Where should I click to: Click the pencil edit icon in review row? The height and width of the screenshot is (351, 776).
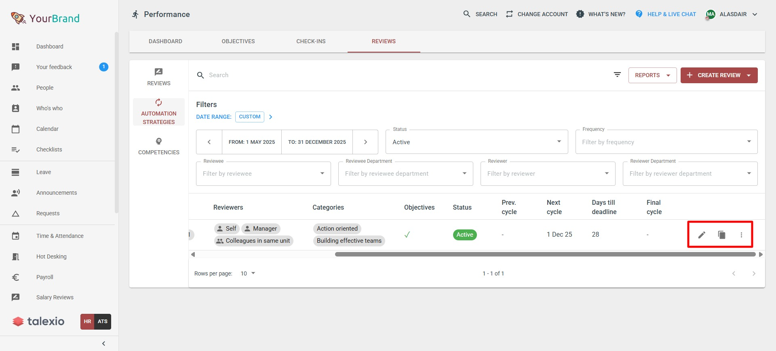pyautogui.click(x=702, y=235)
